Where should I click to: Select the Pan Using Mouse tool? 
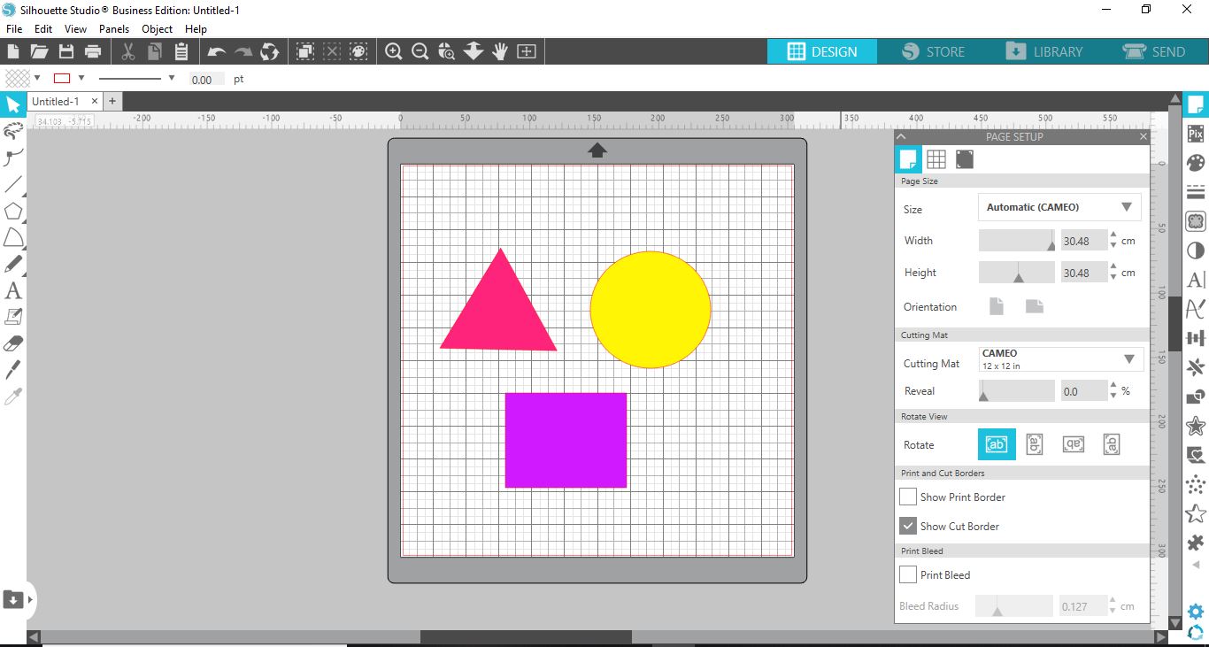click(499, 50)
